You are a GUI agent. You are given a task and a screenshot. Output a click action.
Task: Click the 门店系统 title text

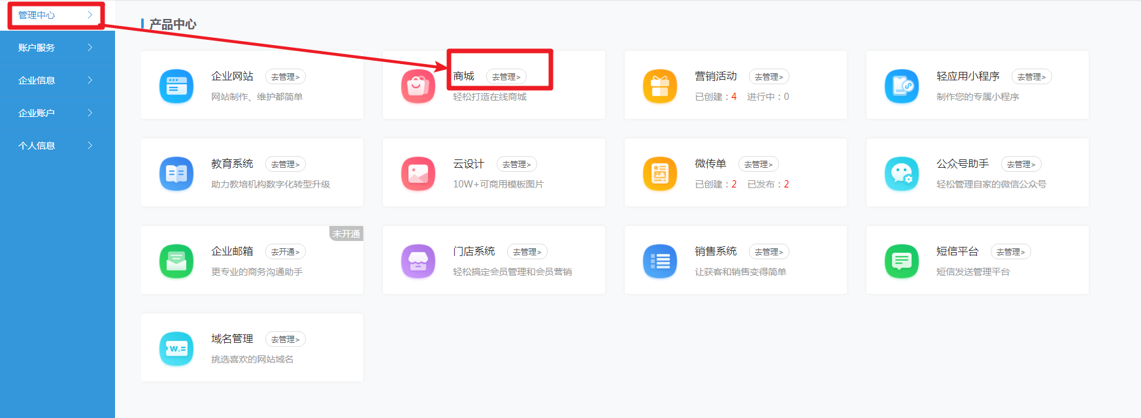pyautogui.click(x=474, y=251)
